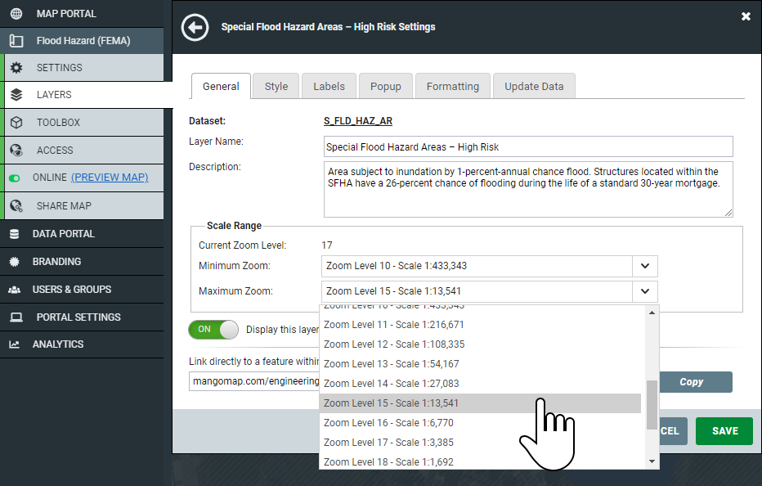Click the Settings gear icon in sidebar
This screenshot has width=762, height=486.
click(x=16, y=68)
